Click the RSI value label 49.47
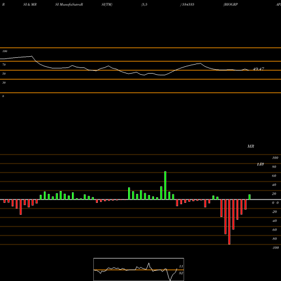The width and height of the screenshot is (281, 281). click(259, 69)
